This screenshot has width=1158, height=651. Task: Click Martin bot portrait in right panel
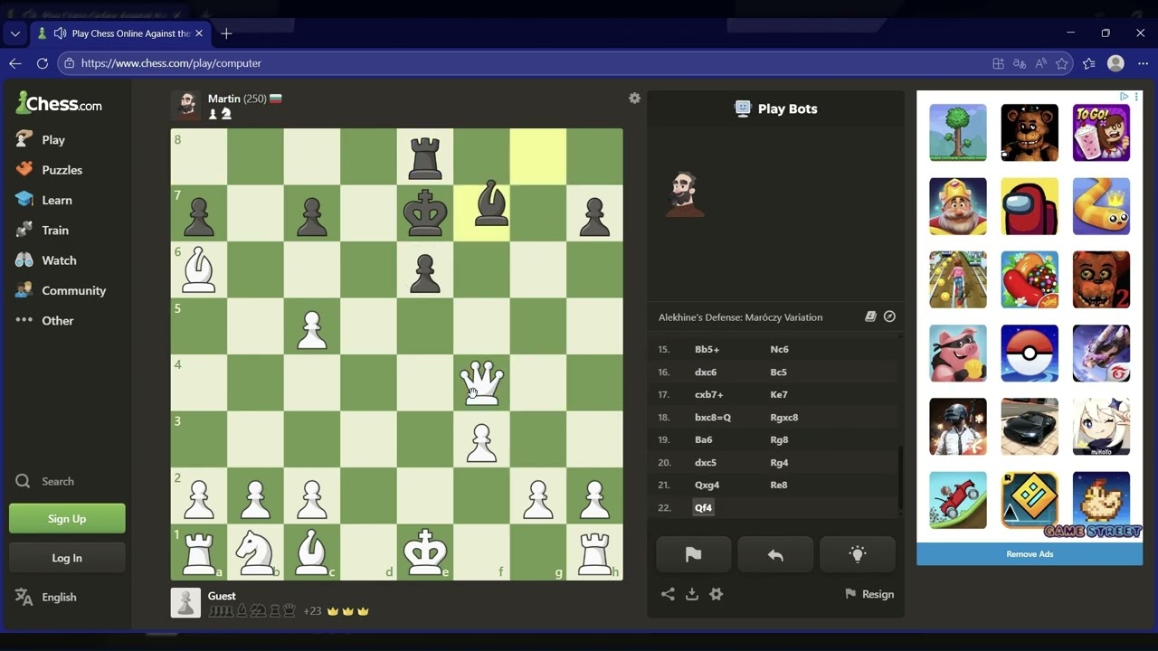point(685,193)
